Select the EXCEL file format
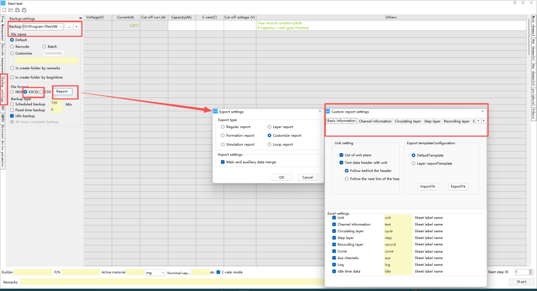 pos(25,92)
